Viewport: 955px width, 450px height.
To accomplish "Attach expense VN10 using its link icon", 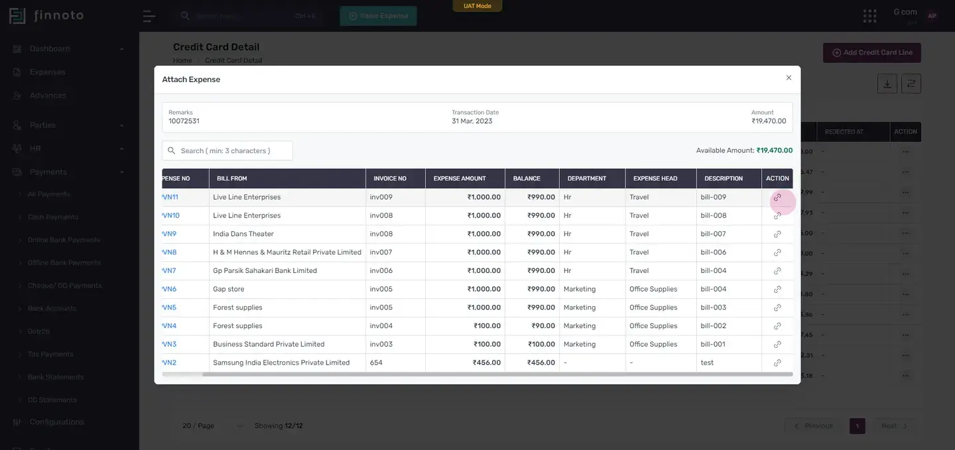I will click(x=777, y=216).
